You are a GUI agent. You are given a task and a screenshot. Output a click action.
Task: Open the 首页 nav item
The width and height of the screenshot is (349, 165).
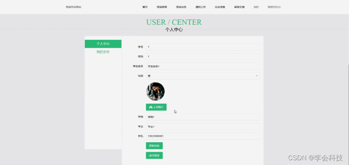tap(145, 7)
